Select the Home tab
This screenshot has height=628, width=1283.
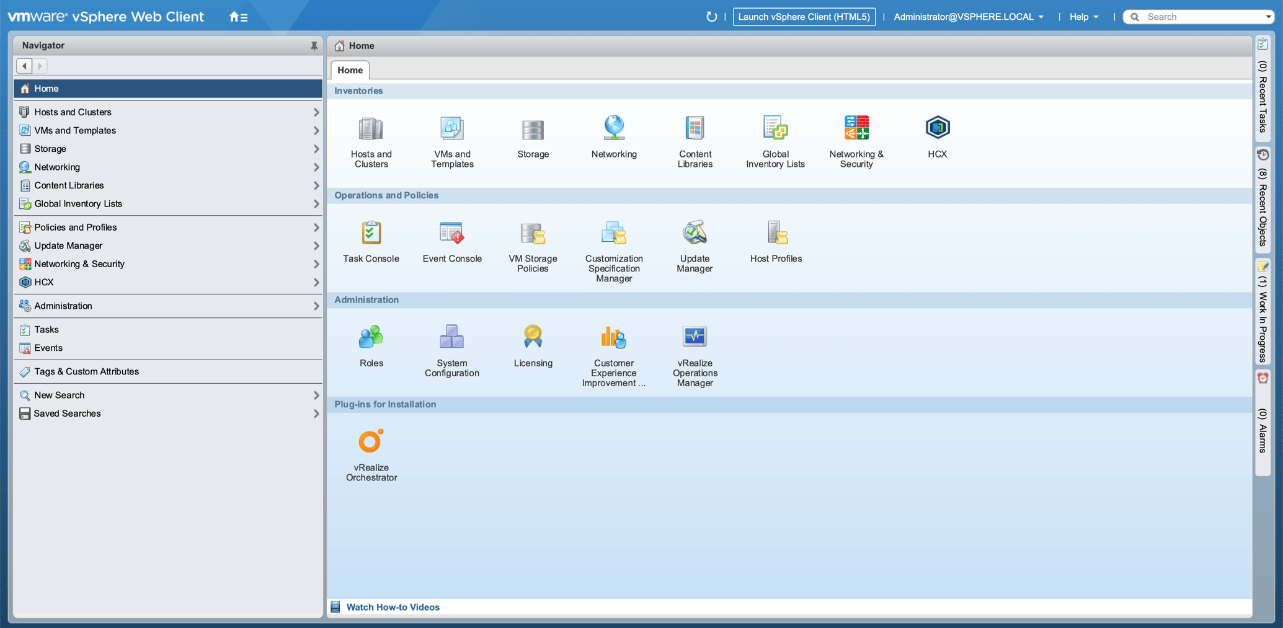[x=350, y=70]
